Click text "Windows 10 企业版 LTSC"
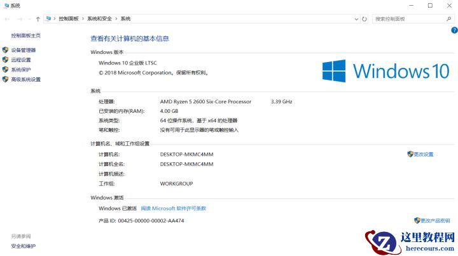The height and width of the screenshot is (256, 458). (128, 63)
